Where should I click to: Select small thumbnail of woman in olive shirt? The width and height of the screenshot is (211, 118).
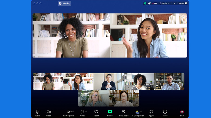(x=48, y=81)
